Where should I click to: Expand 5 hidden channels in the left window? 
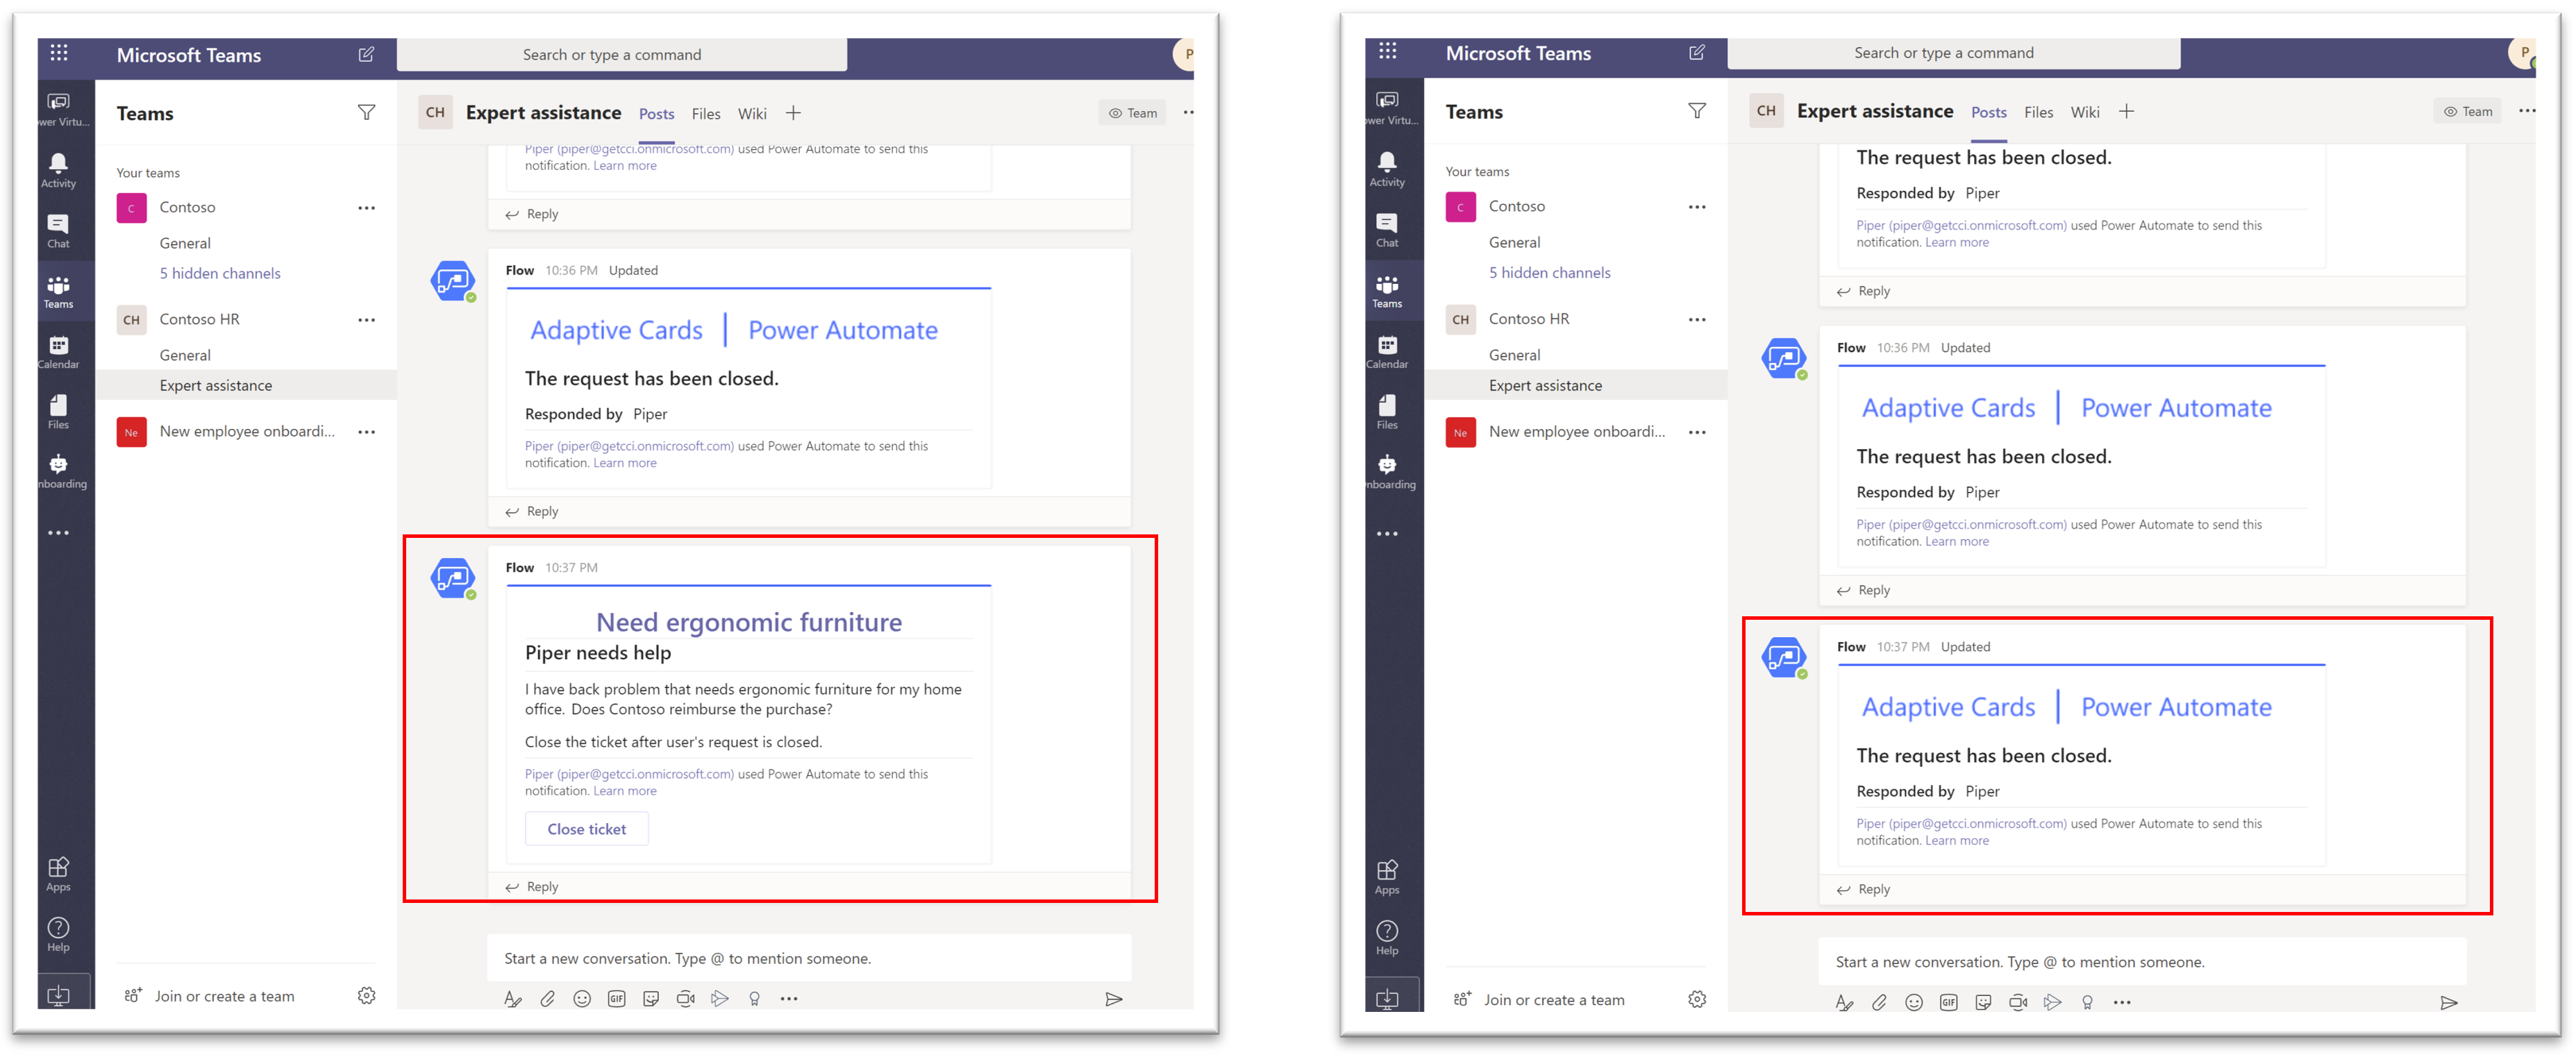[x=220, y=273]
